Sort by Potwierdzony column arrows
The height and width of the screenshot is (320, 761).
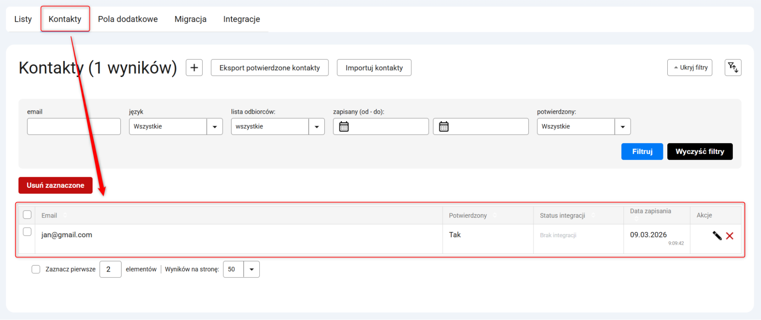[x=495, y=215]
